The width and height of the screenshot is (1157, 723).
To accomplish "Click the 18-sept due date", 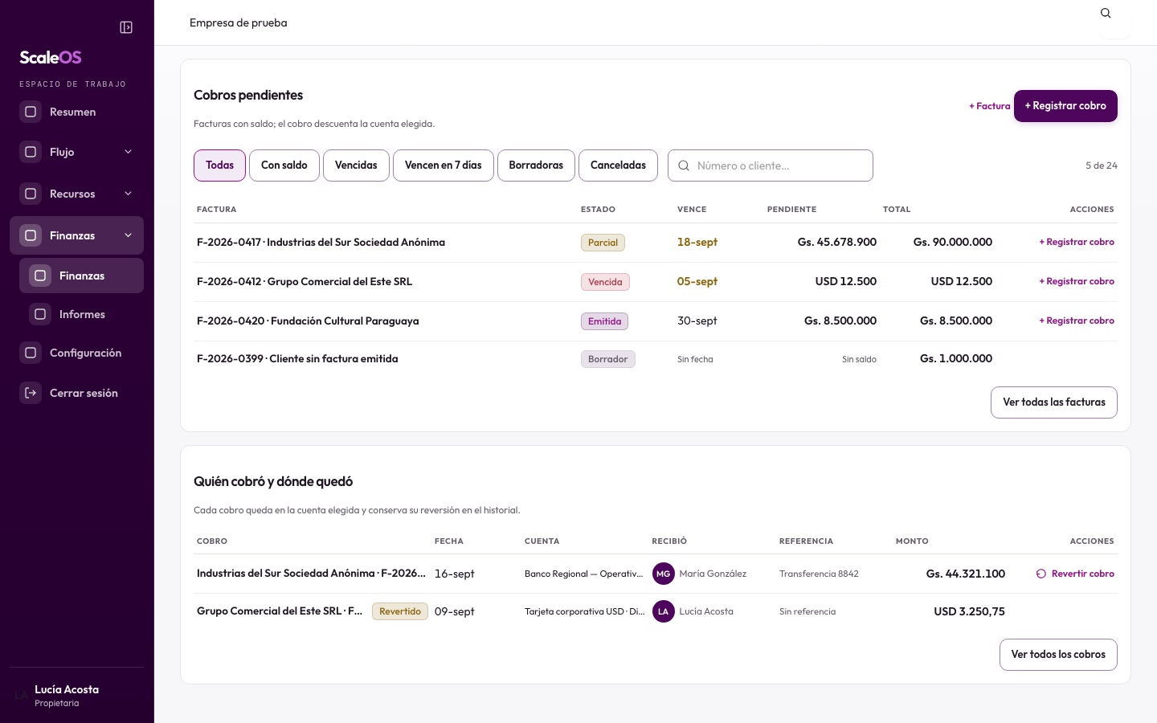I will [697, 242].
